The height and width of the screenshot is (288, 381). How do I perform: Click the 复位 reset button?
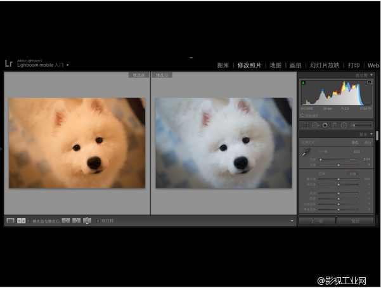pos(355,221)
